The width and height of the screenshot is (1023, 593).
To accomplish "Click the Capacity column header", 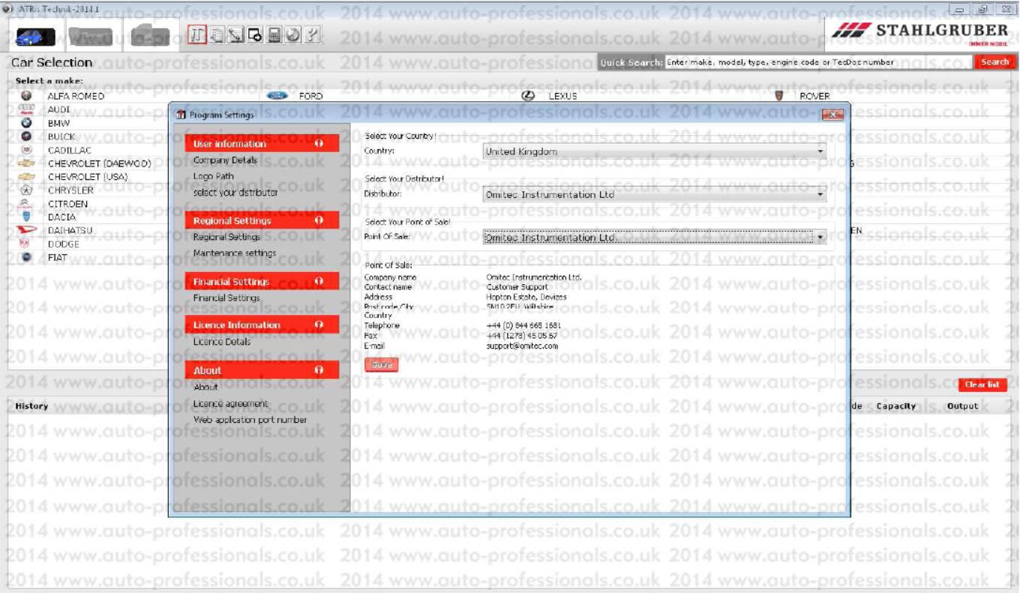I will (x=896, y=406).
